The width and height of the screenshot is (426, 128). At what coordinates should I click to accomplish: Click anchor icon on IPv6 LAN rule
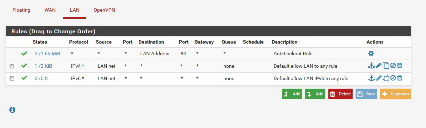pos(371,78)
